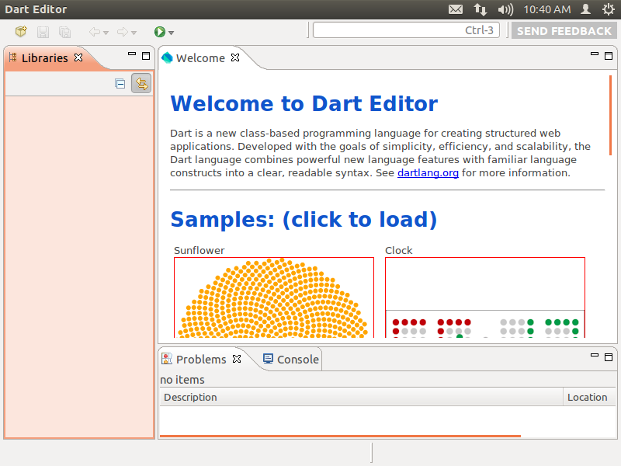Screen dimensions: 621x466
Task: Open the Run dropdown arrow
Action: 171,33
